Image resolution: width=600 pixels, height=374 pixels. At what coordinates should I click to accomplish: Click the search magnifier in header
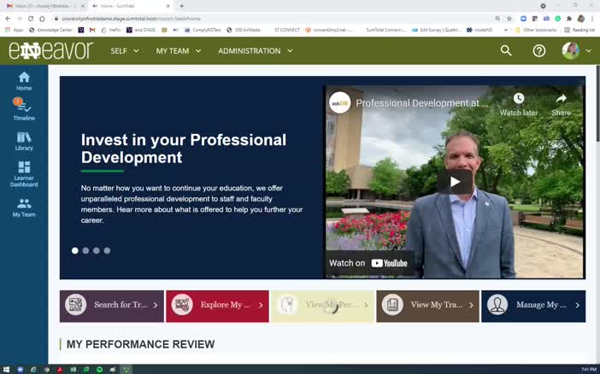pos(506,50)
